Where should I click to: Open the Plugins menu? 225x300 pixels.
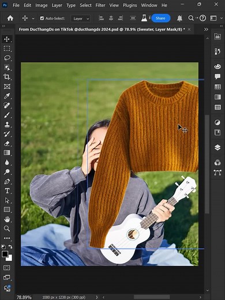coord(130,5)
